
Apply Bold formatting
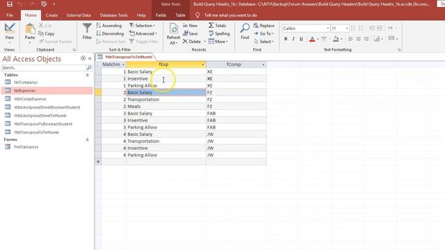click(286, 39)
